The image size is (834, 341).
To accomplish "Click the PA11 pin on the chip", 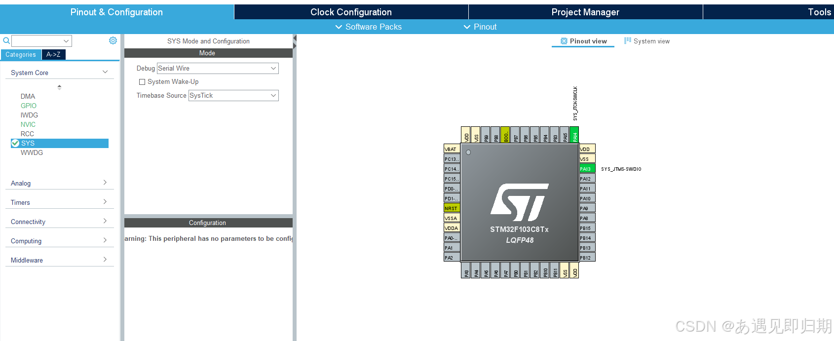I will tap(587, 189).
